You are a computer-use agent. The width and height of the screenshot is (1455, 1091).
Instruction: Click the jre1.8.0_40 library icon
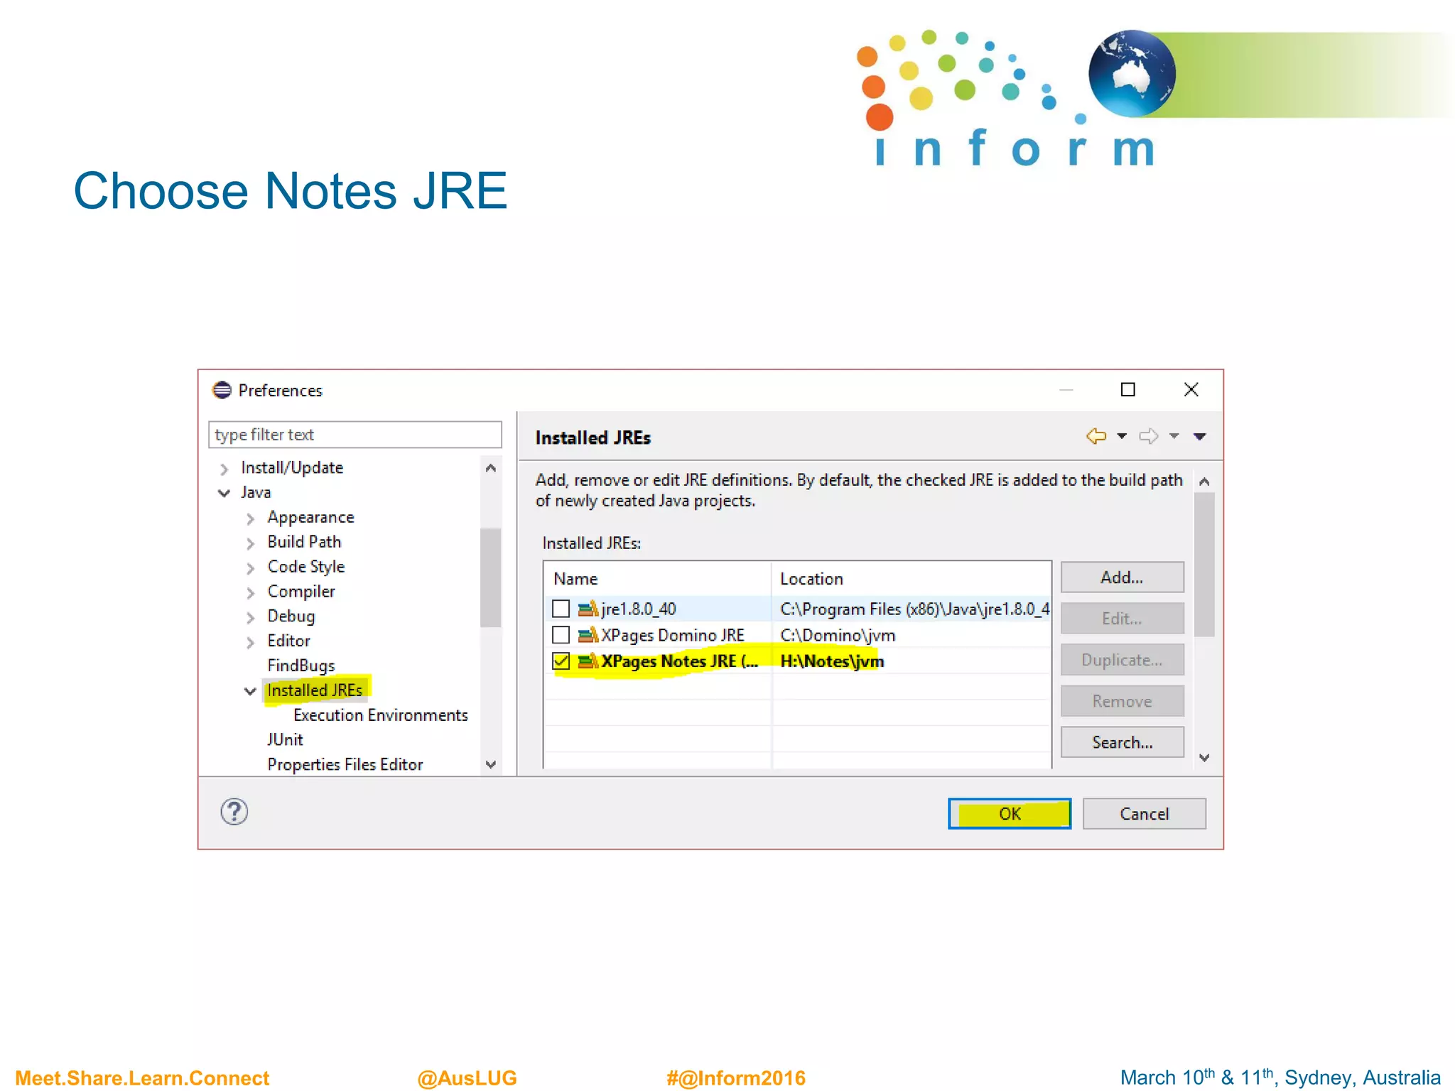click(587, 609)
